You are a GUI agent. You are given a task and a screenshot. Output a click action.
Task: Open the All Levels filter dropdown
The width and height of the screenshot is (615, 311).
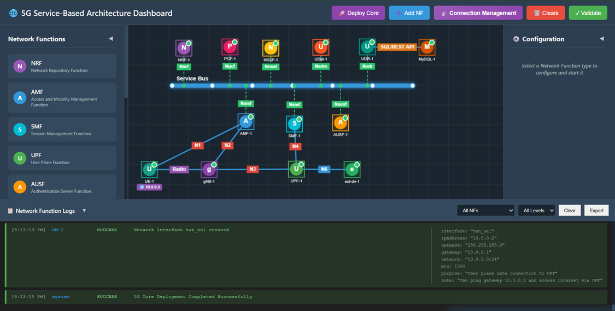point(536,211)
